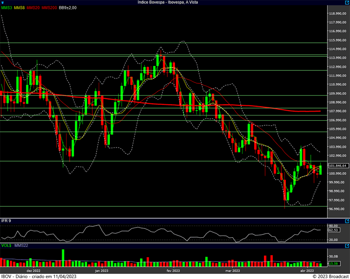The height and width of the screenshot is (279, 350).
Task: Click the IFR value tag 62,53
Action: click(x=334, y=230)
